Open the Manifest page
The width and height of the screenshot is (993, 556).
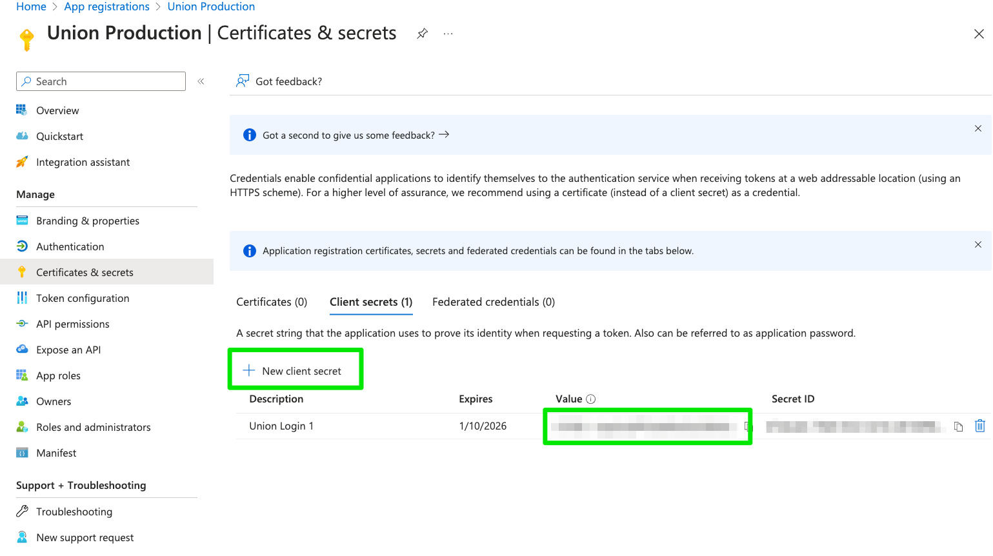click(56, 453)
